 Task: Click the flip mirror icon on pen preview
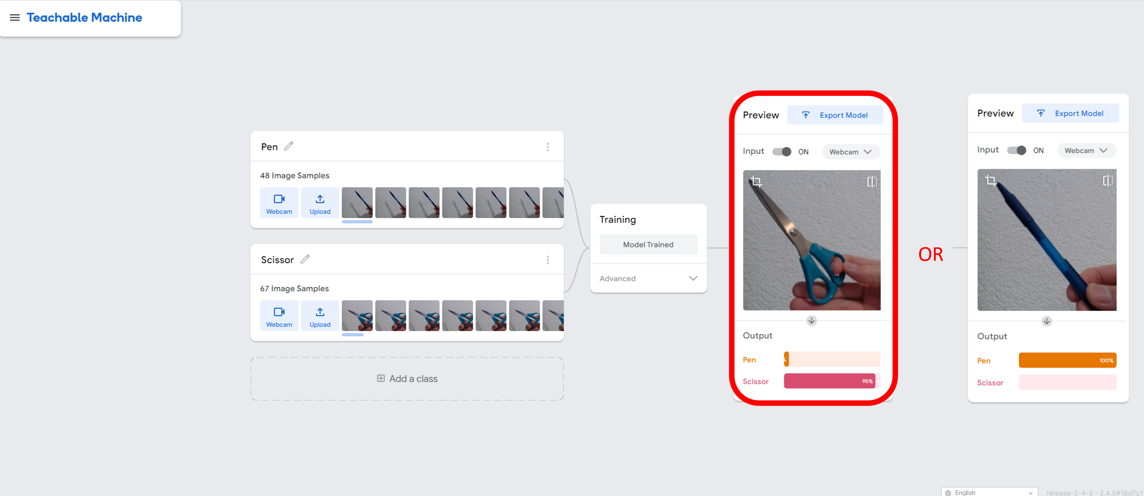1108,181
